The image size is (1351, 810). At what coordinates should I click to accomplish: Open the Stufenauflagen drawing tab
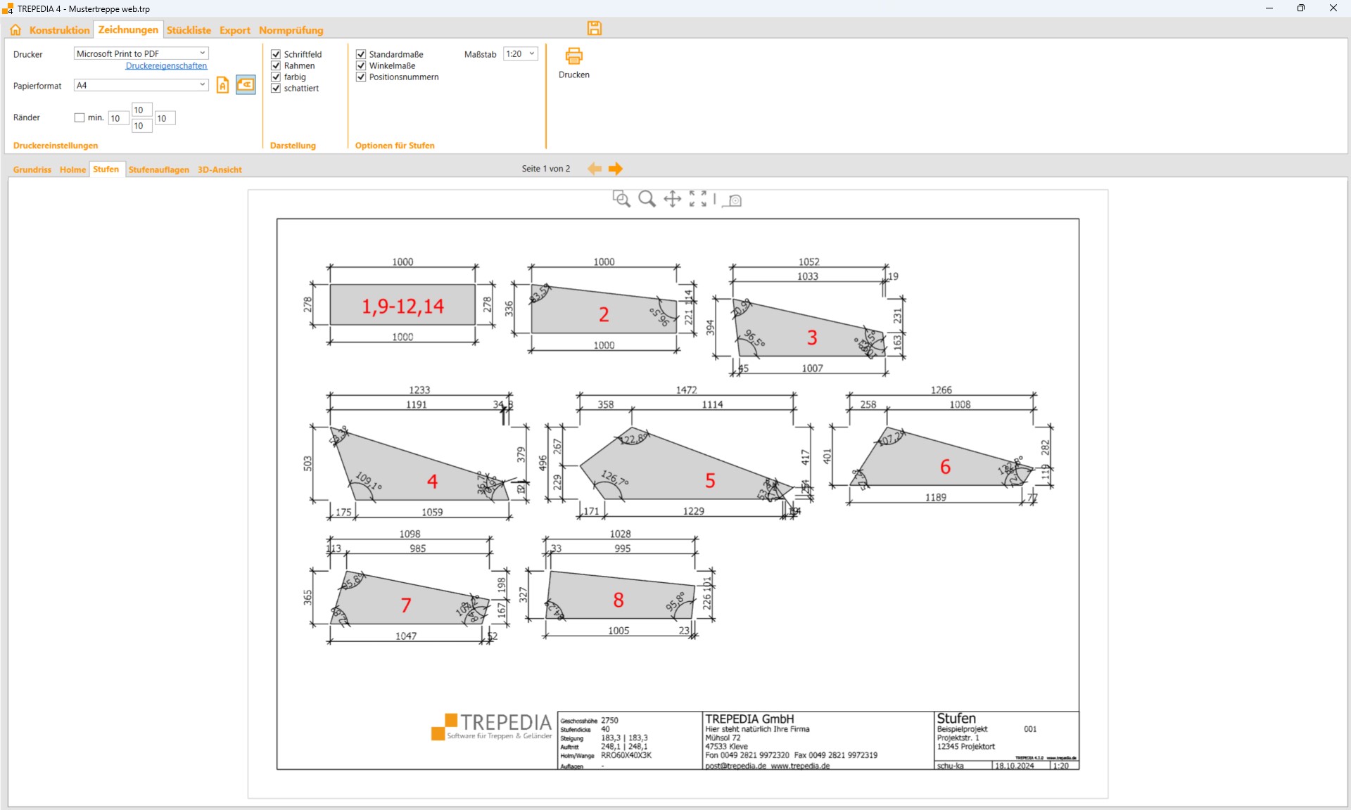click(158, 169)
